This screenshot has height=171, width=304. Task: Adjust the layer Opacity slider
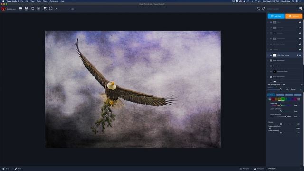pyautogui.click(x=280, y=89)
